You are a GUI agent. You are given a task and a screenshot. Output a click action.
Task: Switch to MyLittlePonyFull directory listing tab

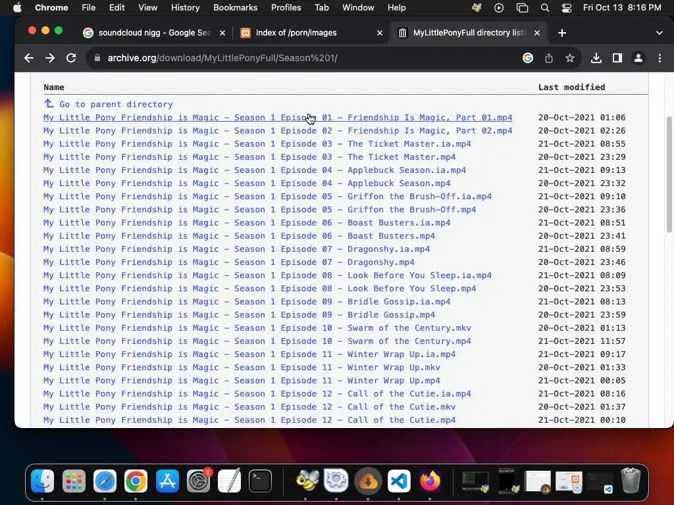(468, 33)
